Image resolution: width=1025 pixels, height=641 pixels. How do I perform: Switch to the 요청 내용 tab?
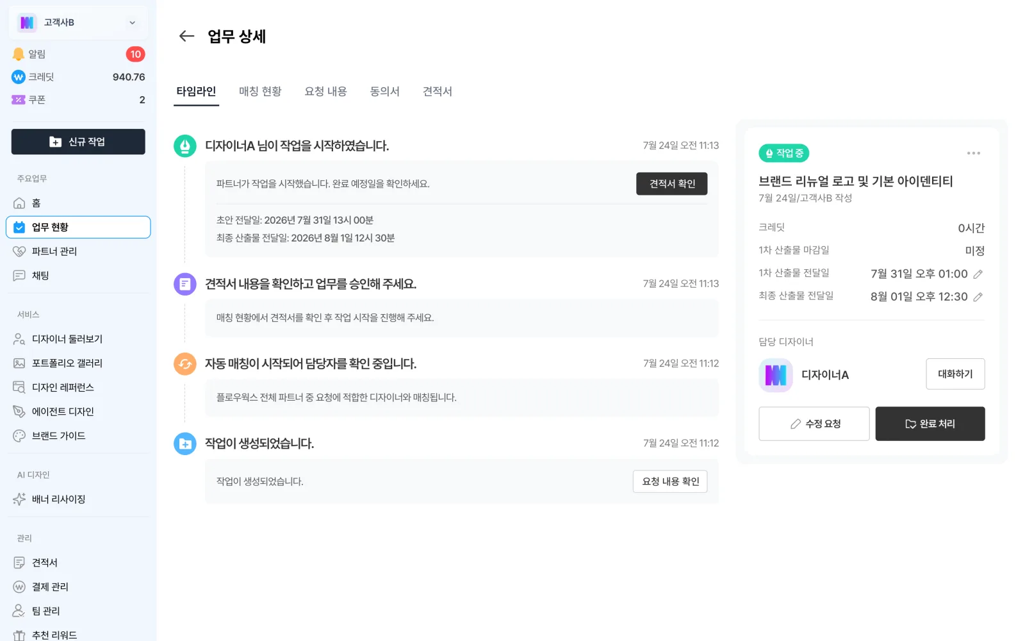[x=325, y=92]
